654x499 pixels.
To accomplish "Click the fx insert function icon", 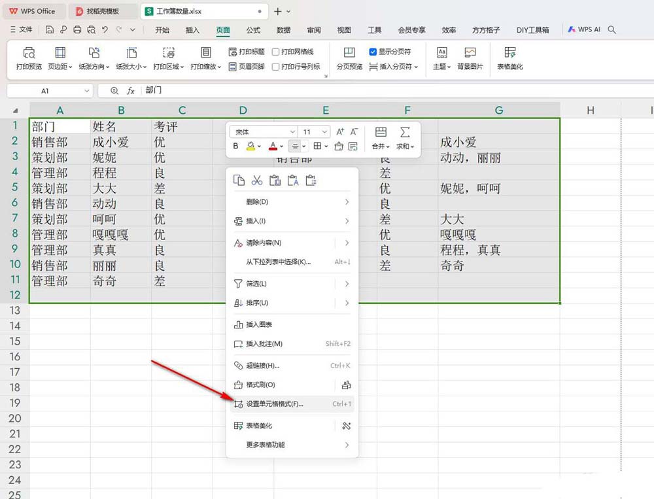I will click(x=131, y=90).
